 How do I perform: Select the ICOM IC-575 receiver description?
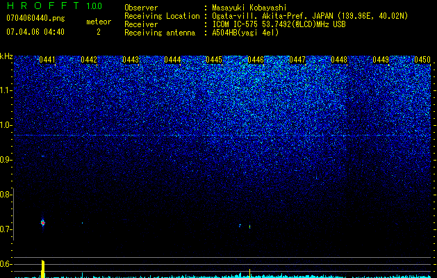pyautogui.click(x=279, y=24)
